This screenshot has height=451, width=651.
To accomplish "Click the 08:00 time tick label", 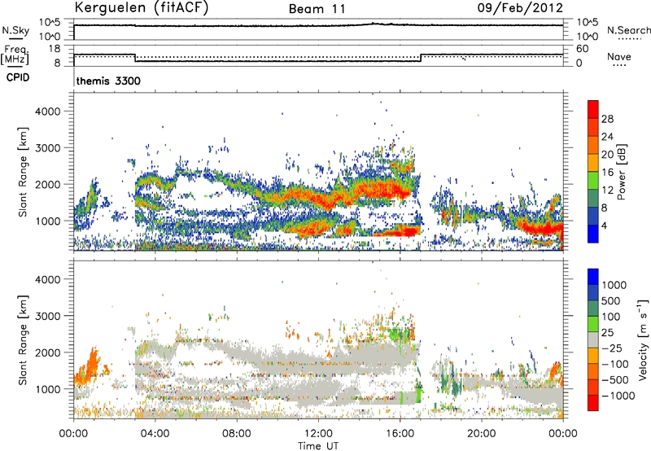I will point(236,434).
